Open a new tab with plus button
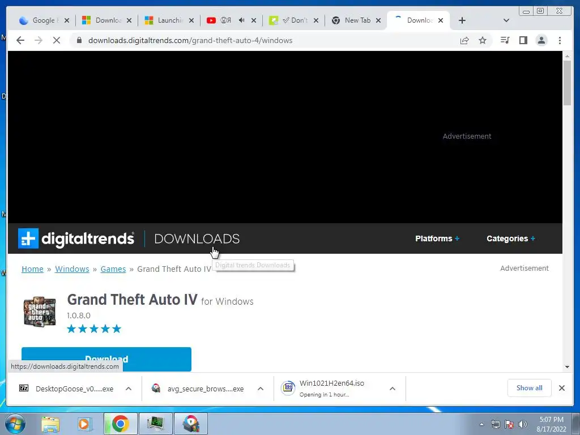580x435 pixels. coord(462,20)
